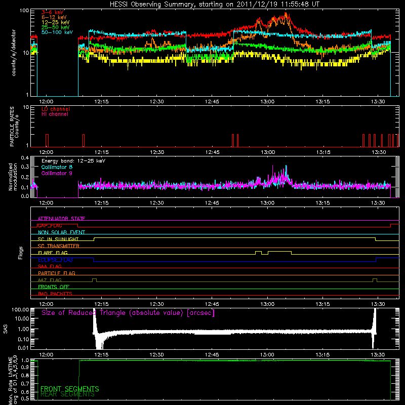Click the SC_IN_SUNLIGHT flag label
This screenshot has width=405, height=405.
click(x=58, y=239)
